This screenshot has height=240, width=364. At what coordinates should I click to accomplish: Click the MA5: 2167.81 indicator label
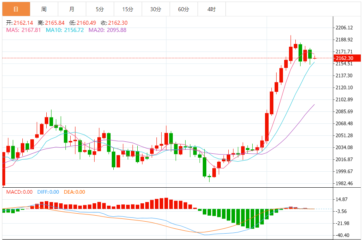coord(24,30)
